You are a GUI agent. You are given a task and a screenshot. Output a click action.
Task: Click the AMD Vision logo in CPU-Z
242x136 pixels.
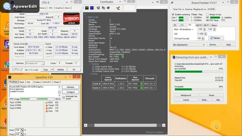click(71, 19)
